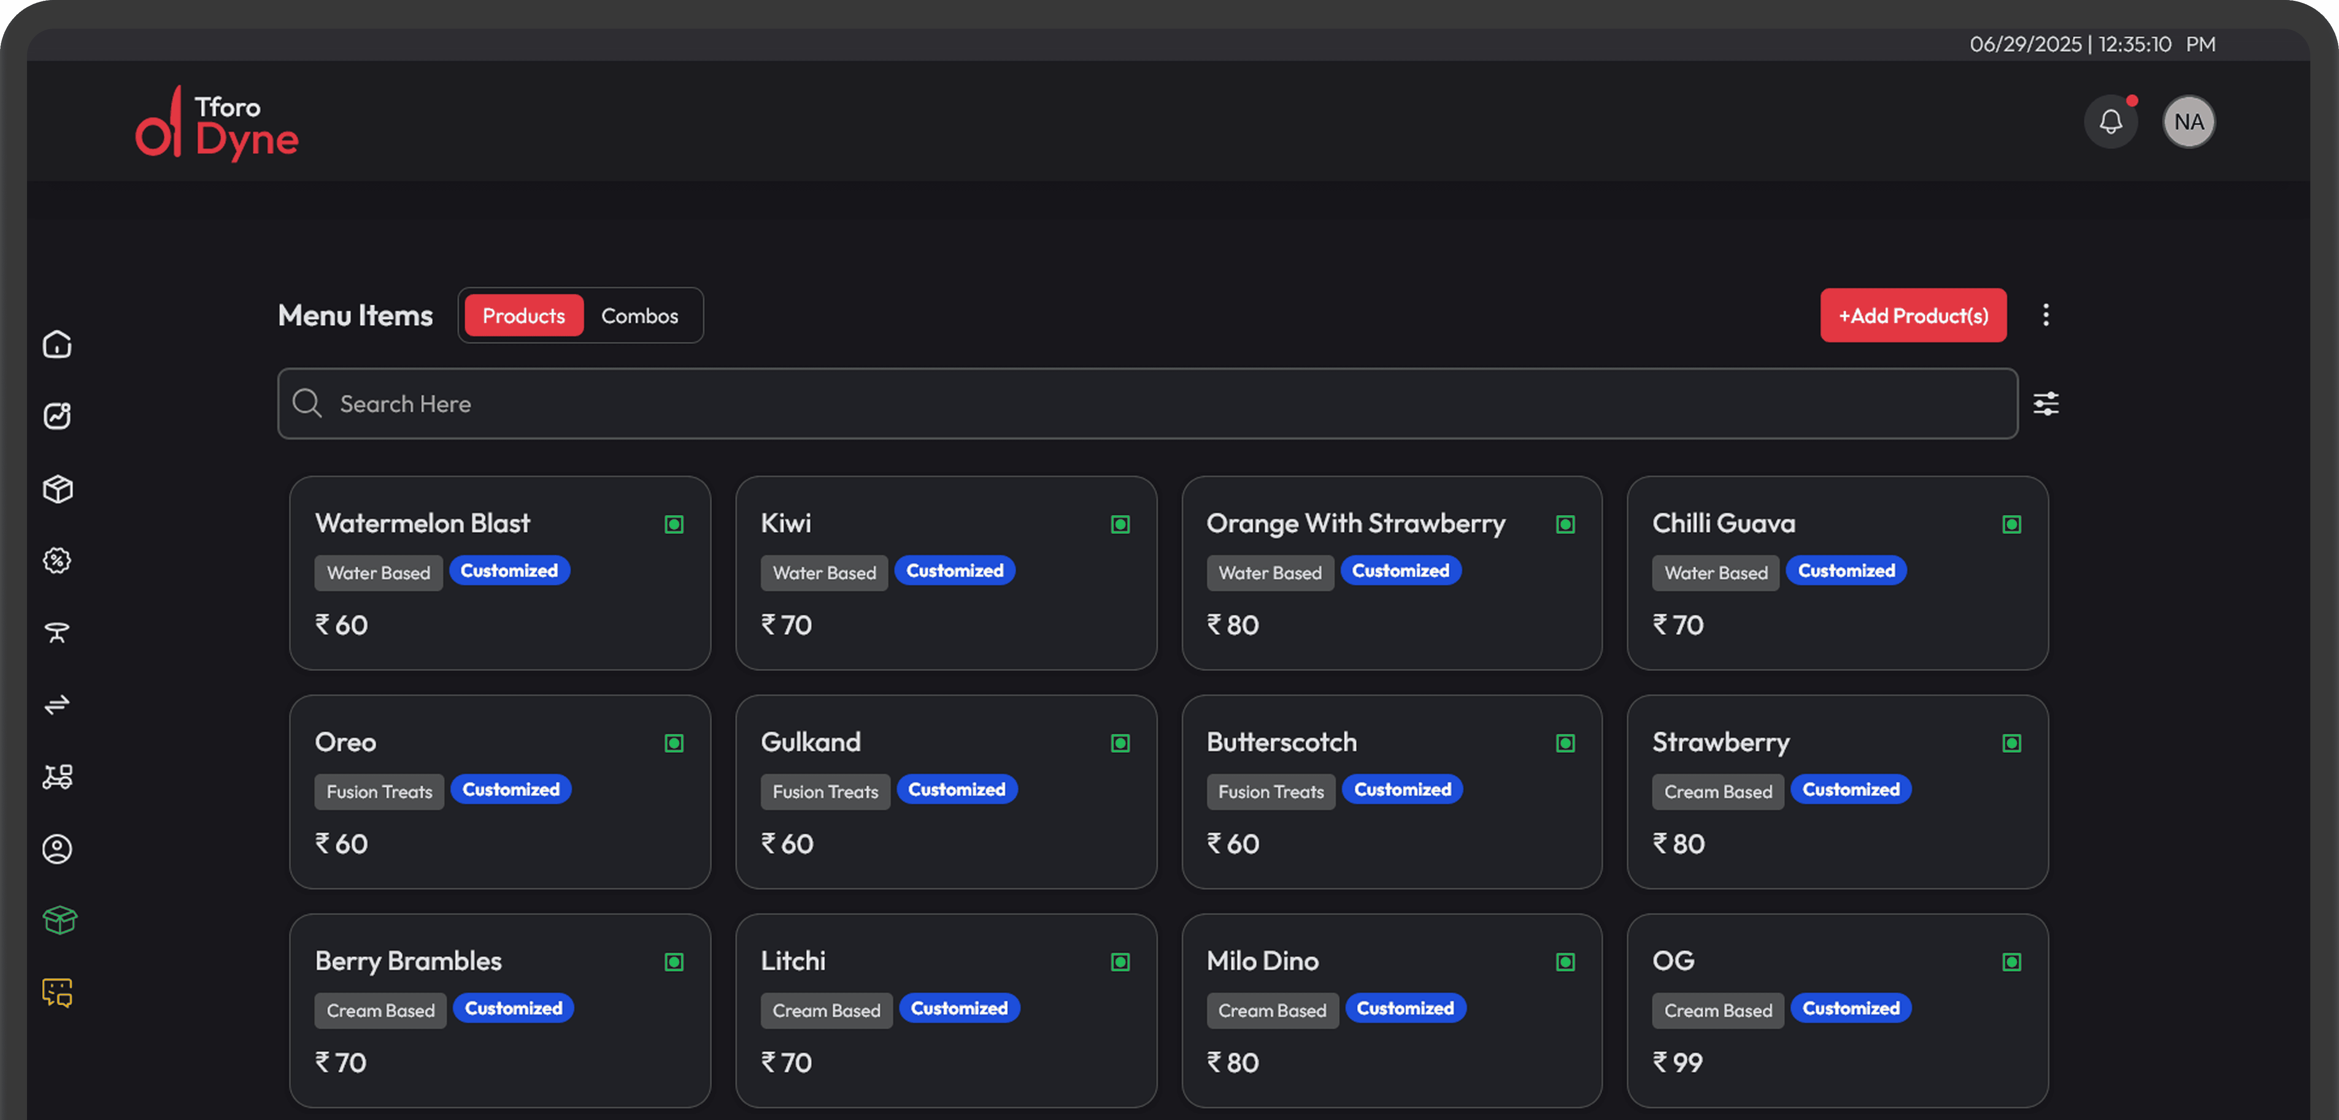2339x1120 pixels.
Task: Open the percent discount badge sidebar icon
Action: coord(57,560)
